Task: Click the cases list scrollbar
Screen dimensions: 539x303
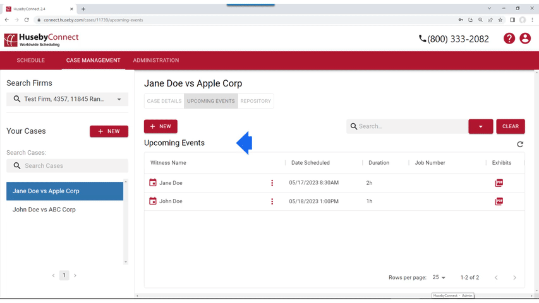Action: [x=126, y=222]
